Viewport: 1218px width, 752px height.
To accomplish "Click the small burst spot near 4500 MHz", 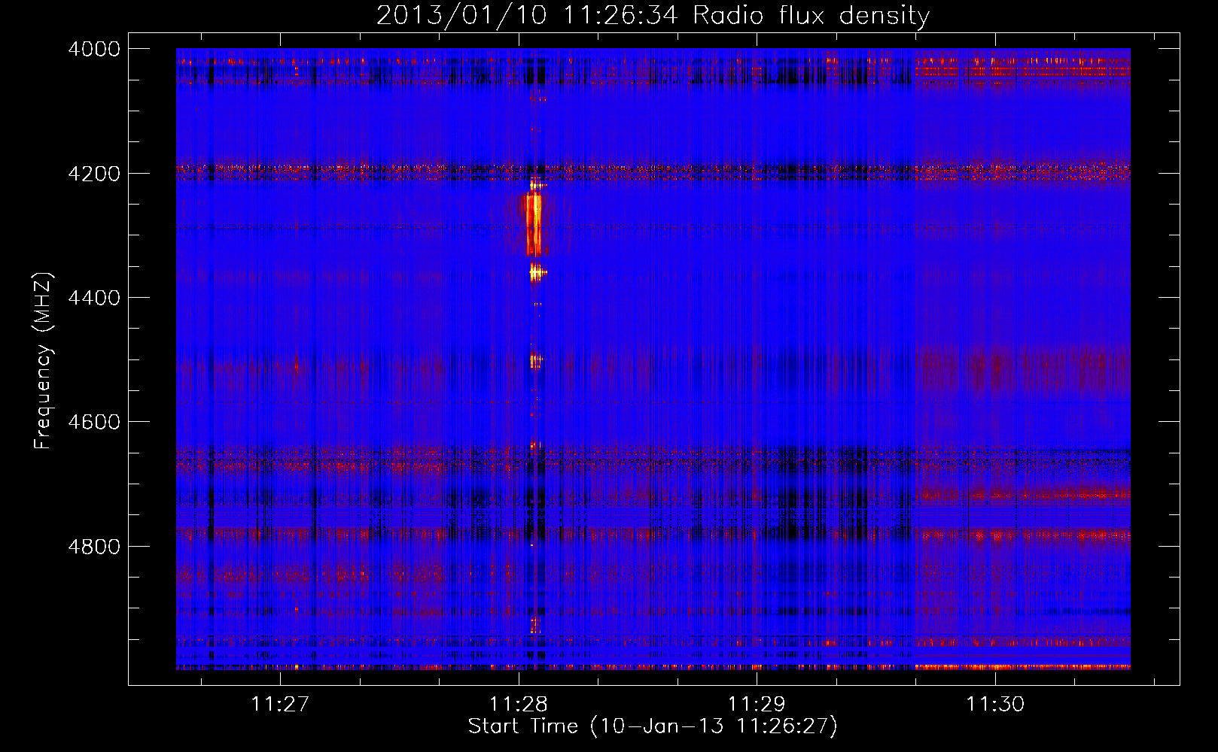I will click(536, 362).
